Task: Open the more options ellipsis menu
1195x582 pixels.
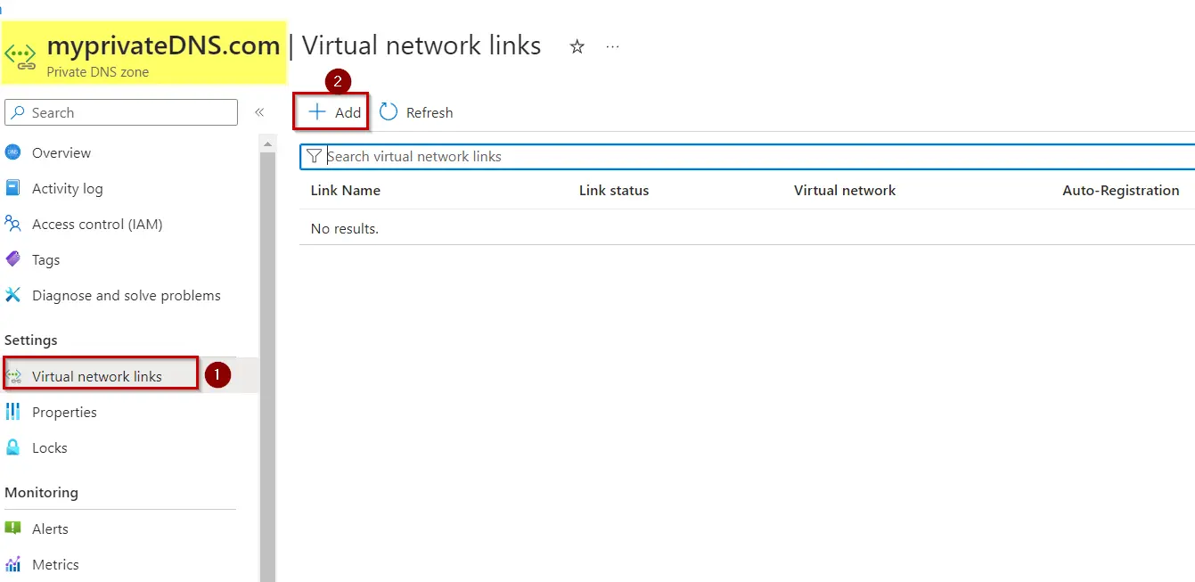Action: click(611, 47)
